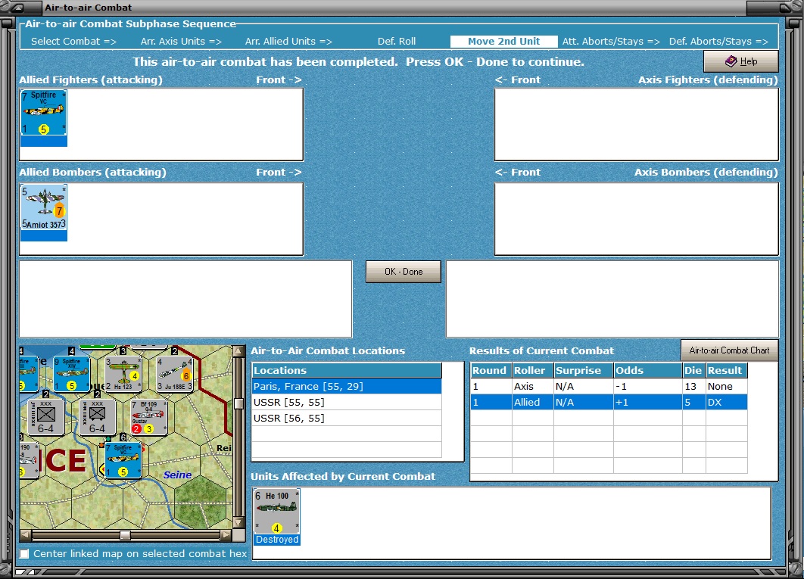This screenshot has height=579, width=804.
Task: Go to the Move 2nd Unit subphase
Action: pos(503,41)
